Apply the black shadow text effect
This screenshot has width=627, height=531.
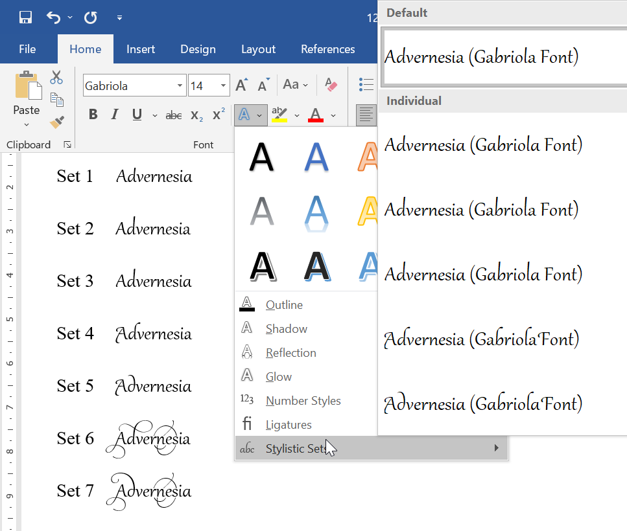coord(261,157)
